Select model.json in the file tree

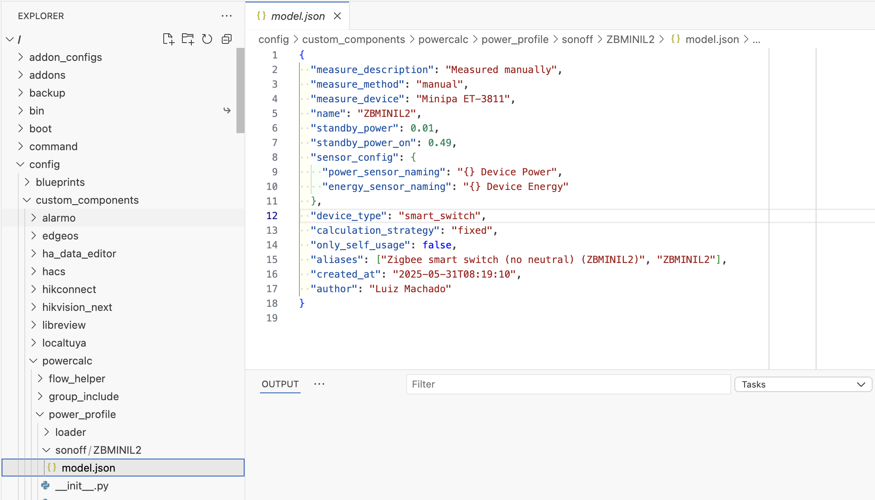(89, 468)
